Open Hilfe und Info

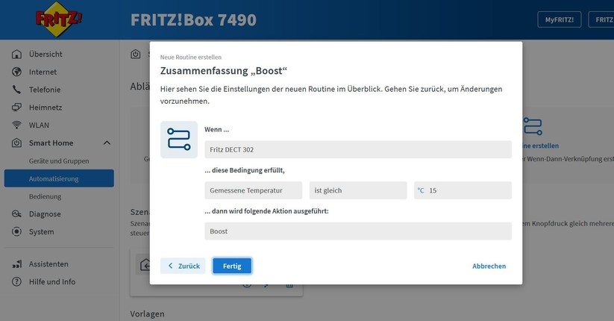click(x=52, y=281)
